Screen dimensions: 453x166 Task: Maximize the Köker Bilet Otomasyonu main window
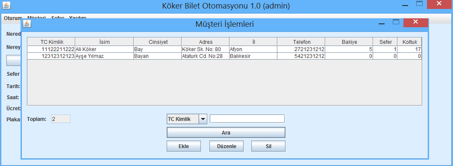419,4
